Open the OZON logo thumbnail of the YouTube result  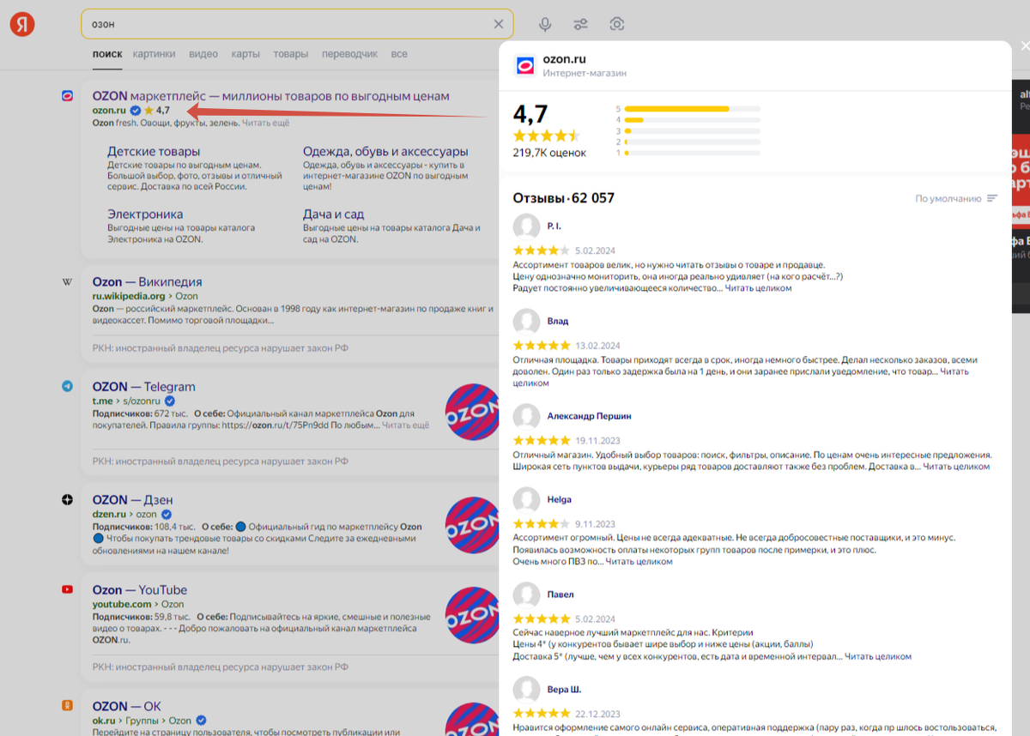pyautogui.click(x=472, y=615)
